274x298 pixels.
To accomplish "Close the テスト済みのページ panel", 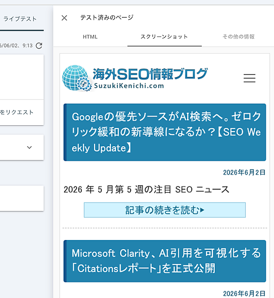I will click(64, 18).
